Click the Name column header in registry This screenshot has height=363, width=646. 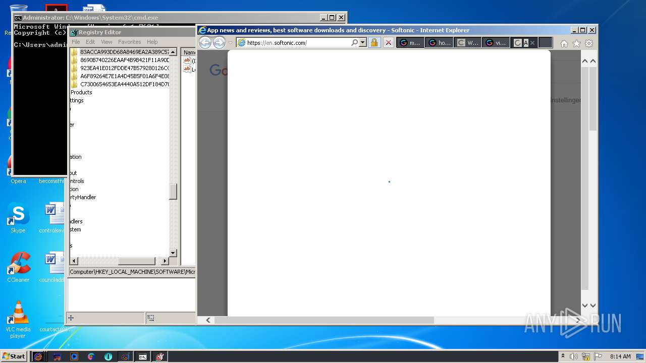click(189, 52)
